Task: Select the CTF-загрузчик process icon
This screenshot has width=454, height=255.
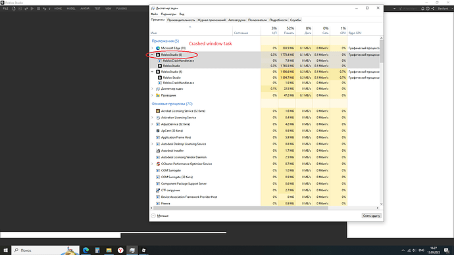Action: (x=158, y=190)
